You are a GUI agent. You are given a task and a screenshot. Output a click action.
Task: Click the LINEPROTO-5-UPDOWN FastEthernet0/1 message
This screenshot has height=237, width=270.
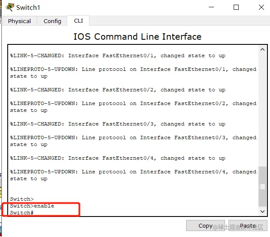click(x=133, y=73)
